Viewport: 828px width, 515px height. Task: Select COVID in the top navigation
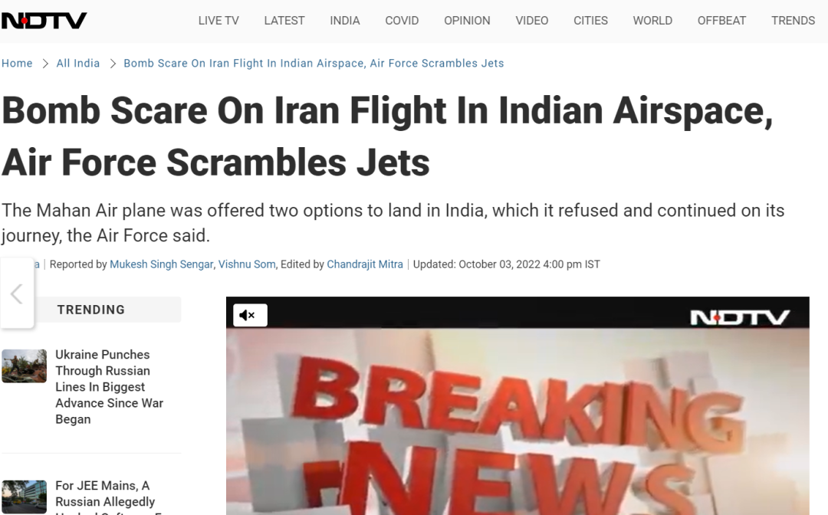tap(402, 21)
